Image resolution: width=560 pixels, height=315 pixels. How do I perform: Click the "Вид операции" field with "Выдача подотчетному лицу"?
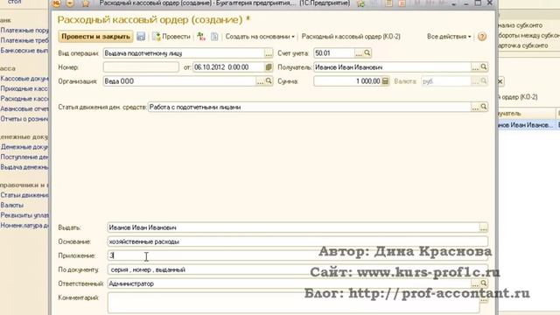pos(184,53)
